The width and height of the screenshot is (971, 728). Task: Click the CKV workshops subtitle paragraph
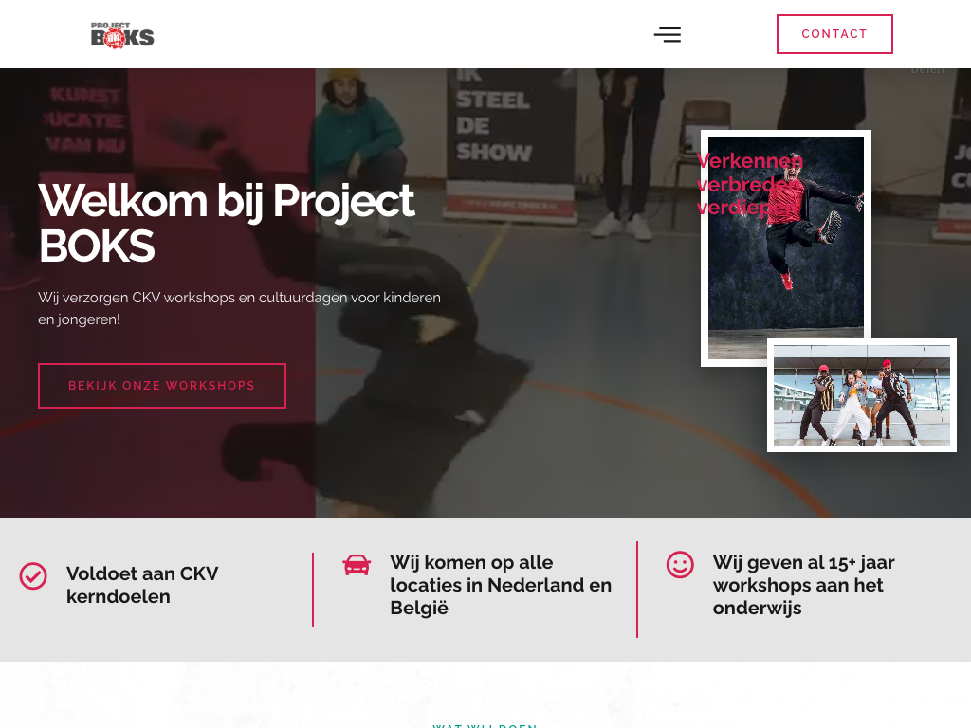point(239,308)
